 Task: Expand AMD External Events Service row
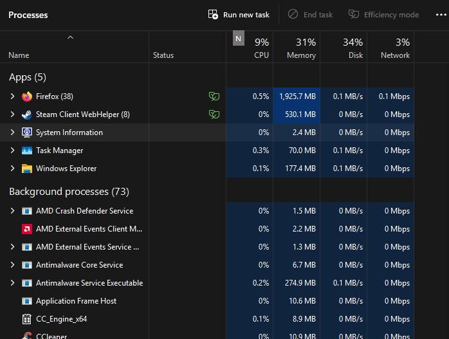[12, 247]
